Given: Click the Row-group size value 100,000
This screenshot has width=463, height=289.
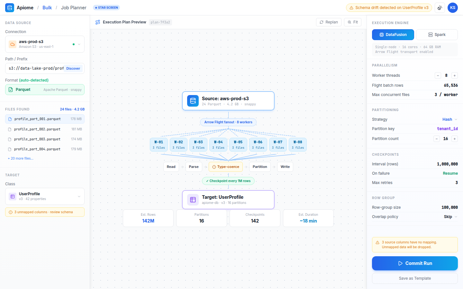Looking at the screenshot, I should point(449,207).
